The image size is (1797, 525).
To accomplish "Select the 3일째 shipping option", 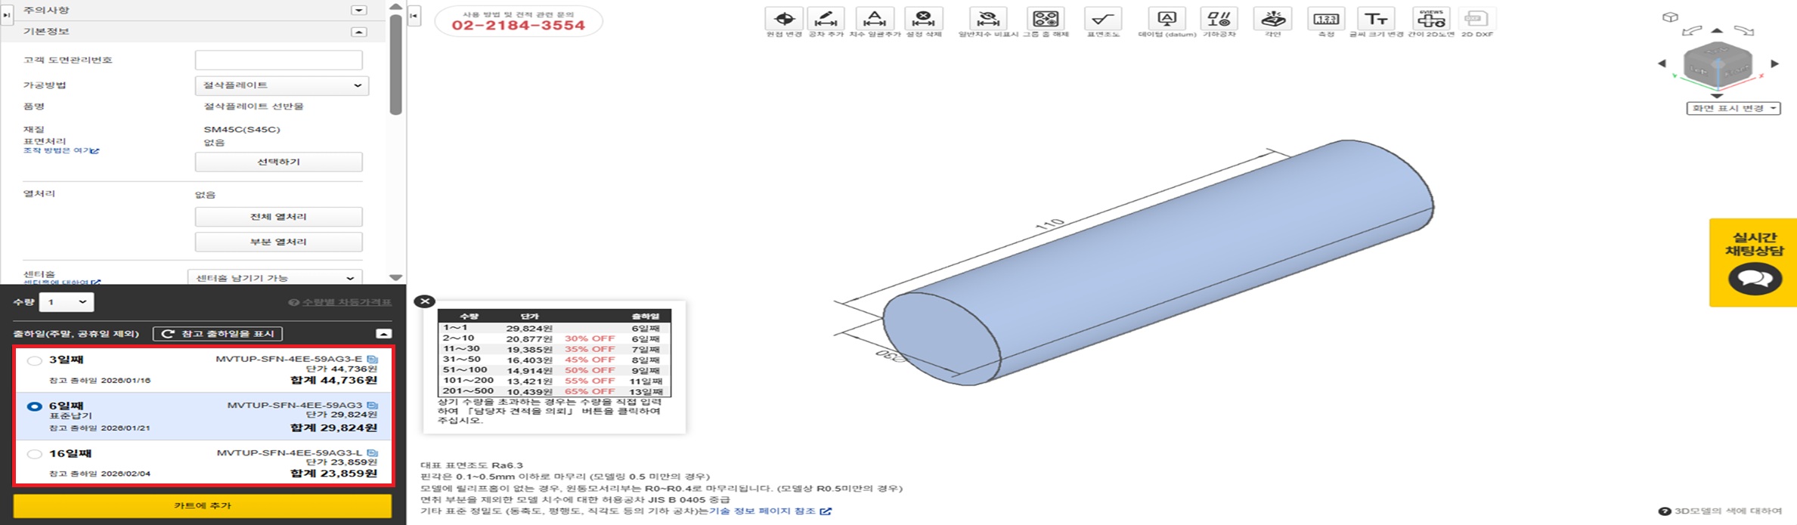I will pos(34,361).
